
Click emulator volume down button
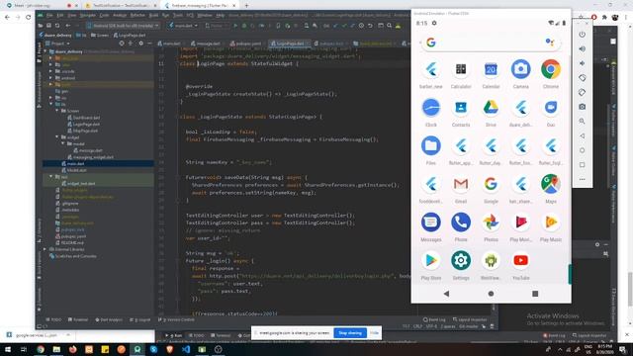[582, 63]
